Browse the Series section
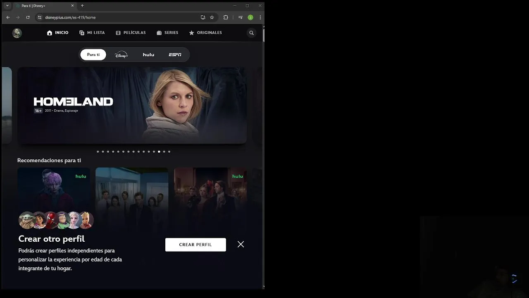The width and height of the screenshot is (529, 298). pos(167,33)
